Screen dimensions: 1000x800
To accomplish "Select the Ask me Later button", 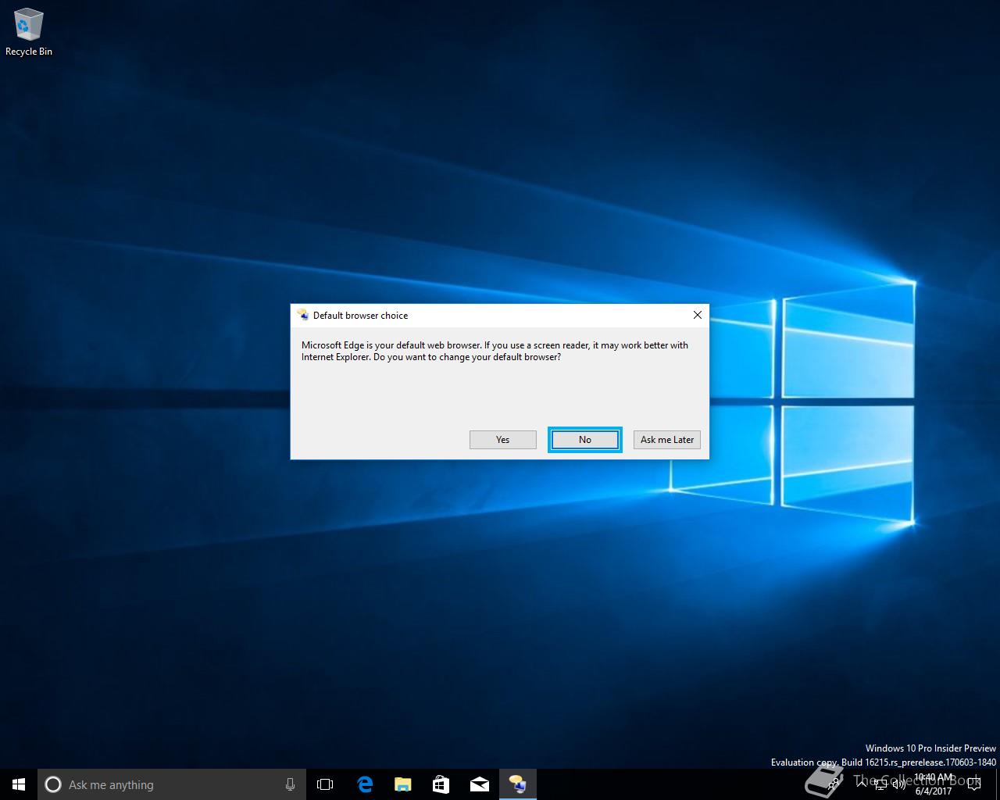I will click(666, 440).
